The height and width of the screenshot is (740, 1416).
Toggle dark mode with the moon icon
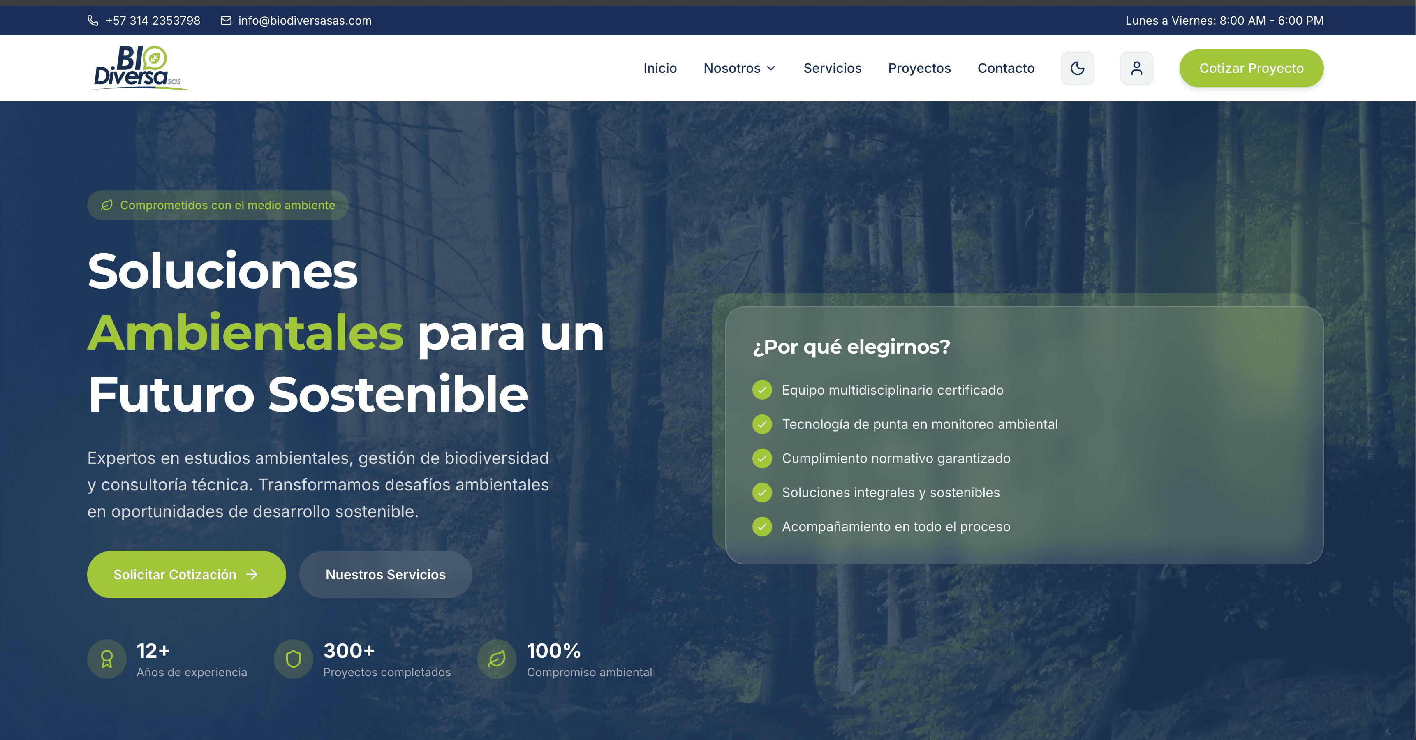coord(1077,67)
